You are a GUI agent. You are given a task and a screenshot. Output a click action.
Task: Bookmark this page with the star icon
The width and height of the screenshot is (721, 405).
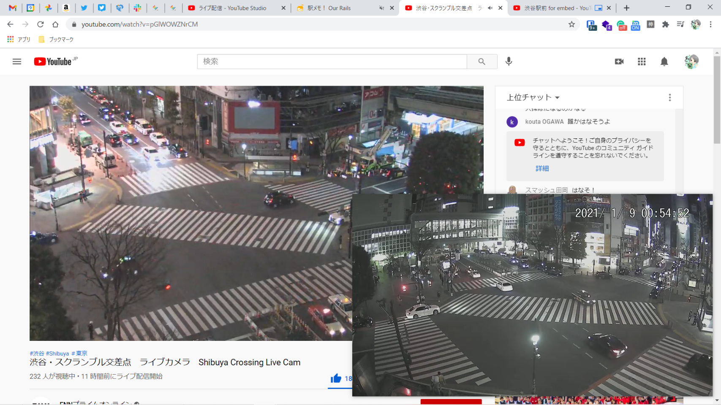(571, 24)
